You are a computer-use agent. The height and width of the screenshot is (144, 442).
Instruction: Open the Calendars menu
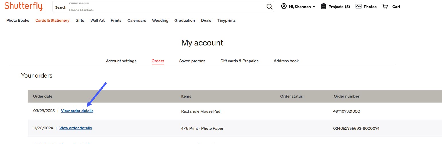137,21
